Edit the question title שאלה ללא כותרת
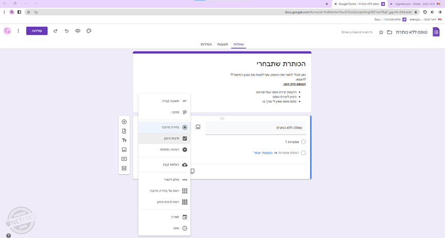This screenshot has height=238, width=445. 255,128
